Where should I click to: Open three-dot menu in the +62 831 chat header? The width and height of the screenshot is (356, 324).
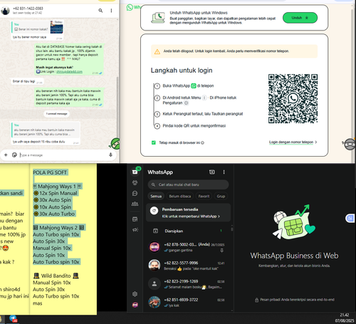(x=111, y=11)
